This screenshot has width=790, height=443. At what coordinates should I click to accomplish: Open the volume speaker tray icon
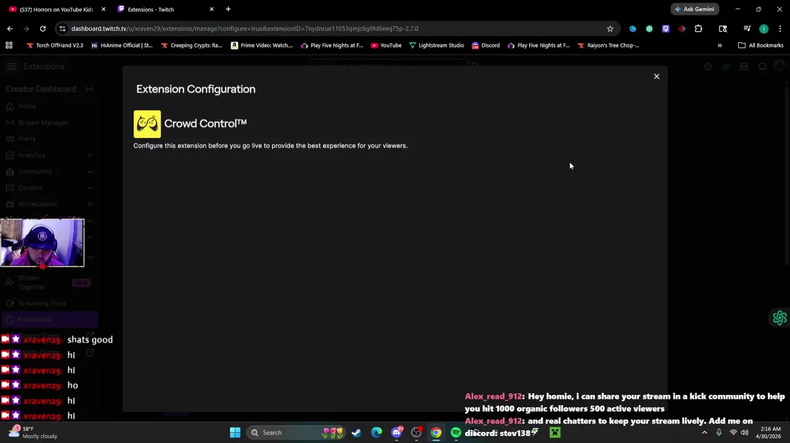[744, 433]
